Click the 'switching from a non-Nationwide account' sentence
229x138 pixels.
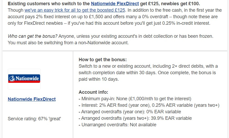point(68,42)
